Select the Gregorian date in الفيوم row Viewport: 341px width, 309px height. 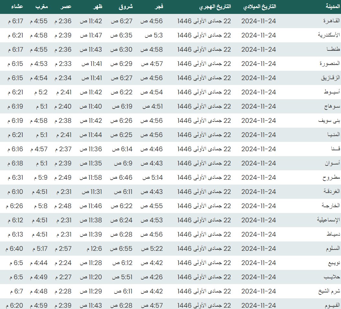point(258,305)
